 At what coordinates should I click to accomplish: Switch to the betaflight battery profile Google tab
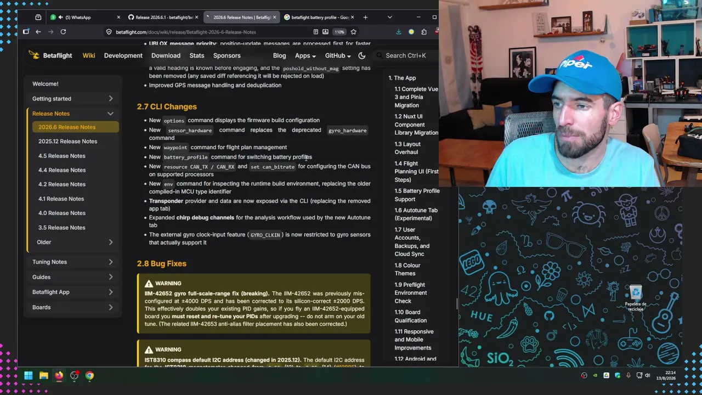[319, 17]
